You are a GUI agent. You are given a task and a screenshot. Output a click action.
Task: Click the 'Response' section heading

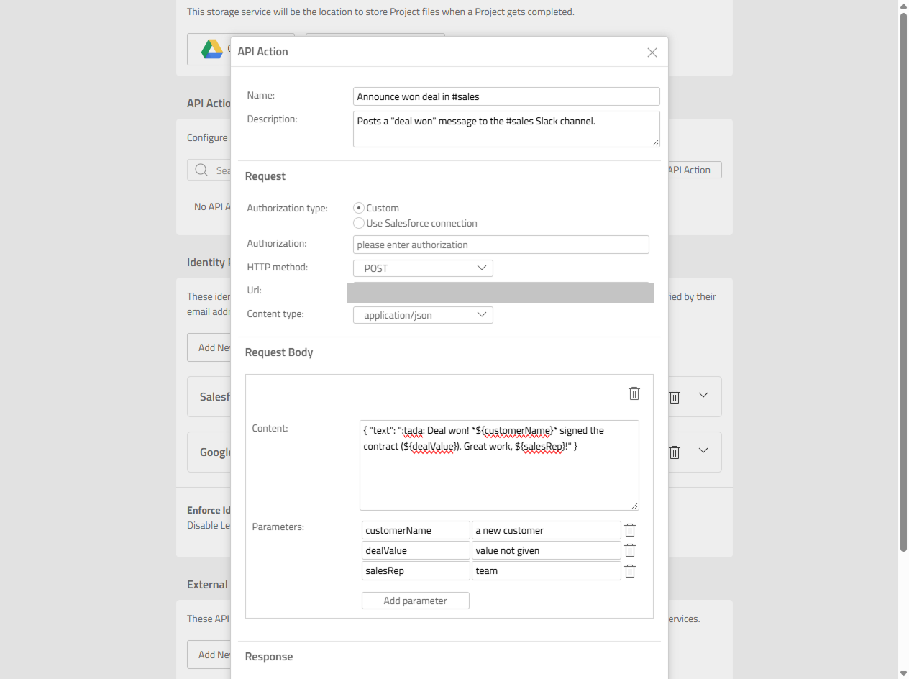pyautogui.click(x=269, y=657)
